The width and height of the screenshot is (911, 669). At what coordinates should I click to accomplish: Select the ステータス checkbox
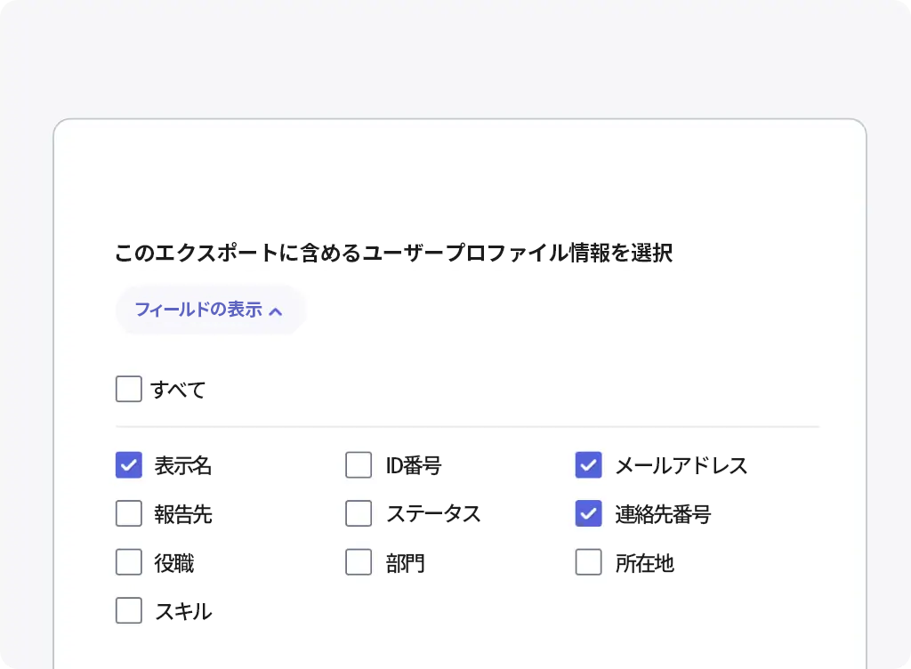click(x=359, y=513)
